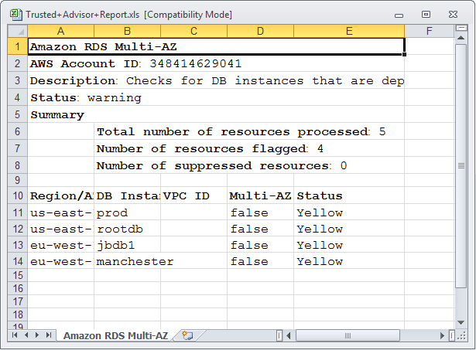
Task: Maximize the workbook window
Action: pos(426,14)
